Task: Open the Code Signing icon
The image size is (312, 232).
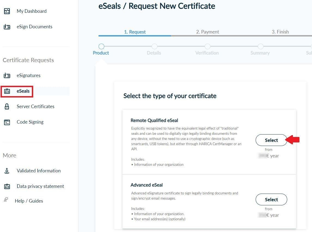Action: tap(7, 122)
